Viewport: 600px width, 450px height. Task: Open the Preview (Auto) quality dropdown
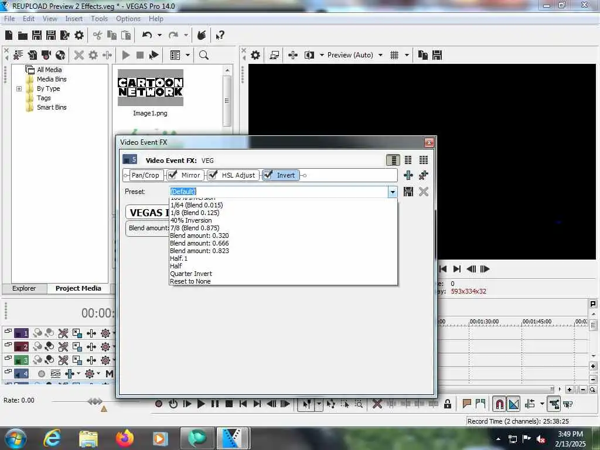pyautogui.click(x=380, y=55)
